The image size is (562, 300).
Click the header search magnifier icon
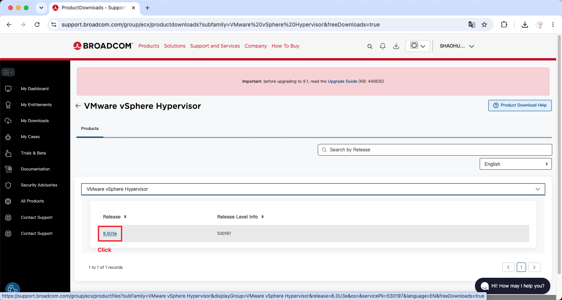pos(370,46)
